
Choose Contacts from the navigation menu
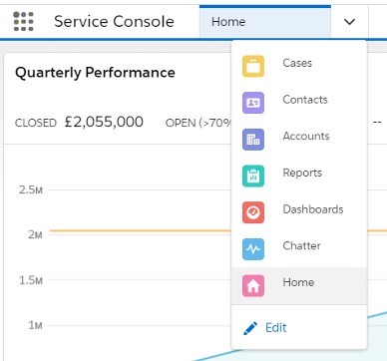[299, 103]
